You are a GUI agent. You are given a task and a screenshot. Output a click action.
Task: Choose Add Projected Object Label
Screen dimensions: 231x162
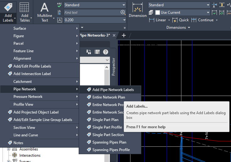tap(40, 112)
